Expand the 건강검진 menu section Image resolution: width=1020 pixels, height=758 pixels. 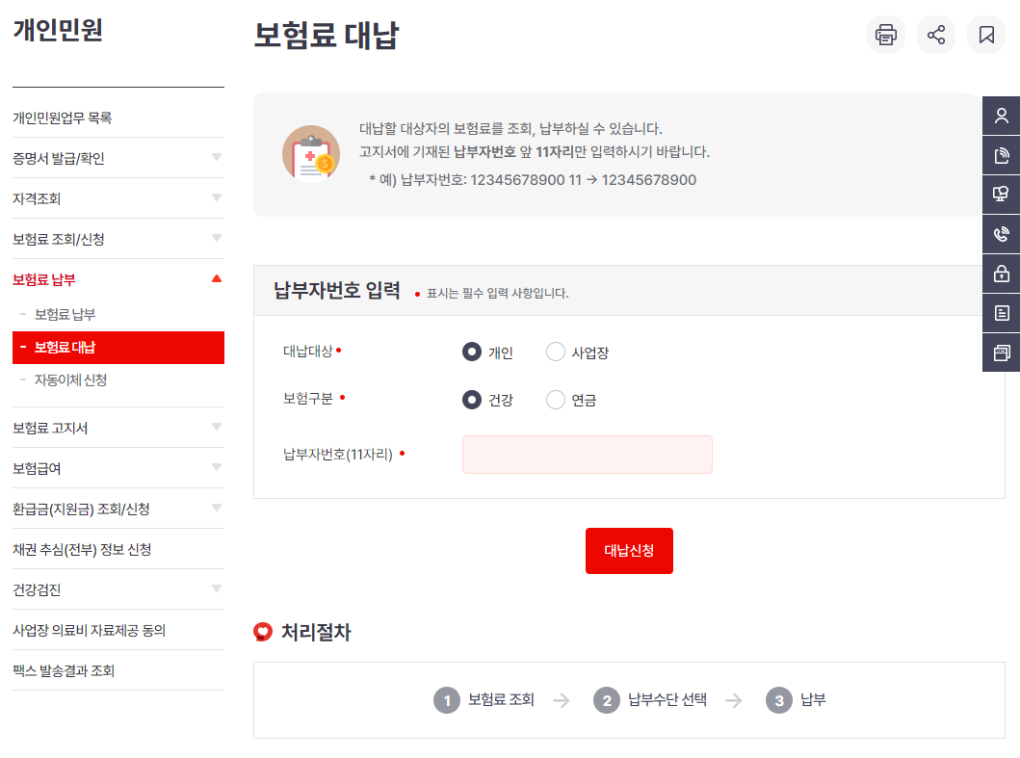pyautogui.click(x=118, y=589)
